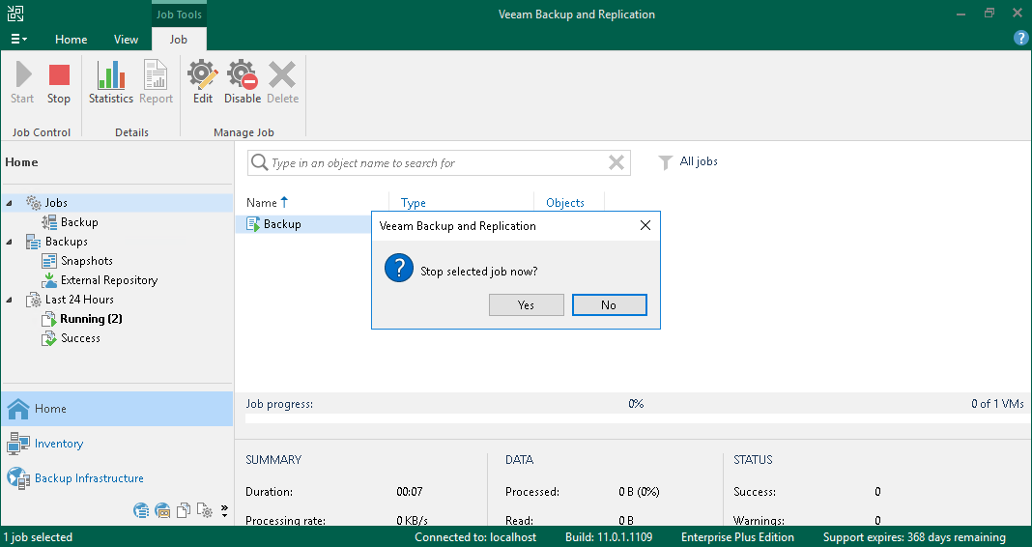Open Snapshots under Backups
This screenshot has height=547, width=1032.
(86, 261)
